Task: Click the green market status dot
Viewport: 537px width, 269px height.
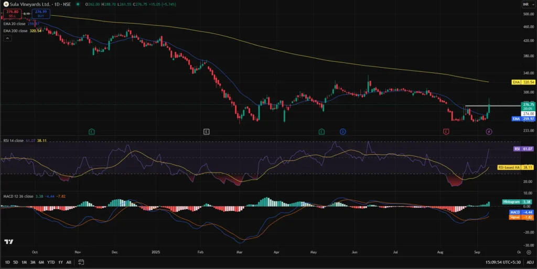Action: pyautogui.click(x=78, y=4)
